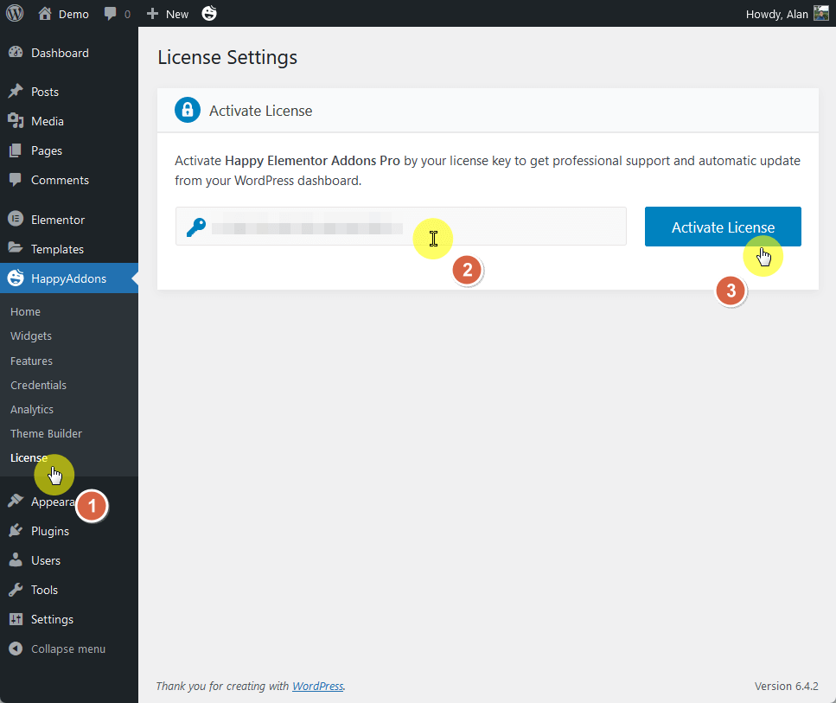Open the WordPress logo menu
Viewport: 836px width, 703px height.
pos(15,13)
